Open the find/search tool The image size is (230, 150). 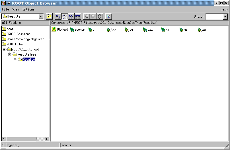click(x=108, y=16)
